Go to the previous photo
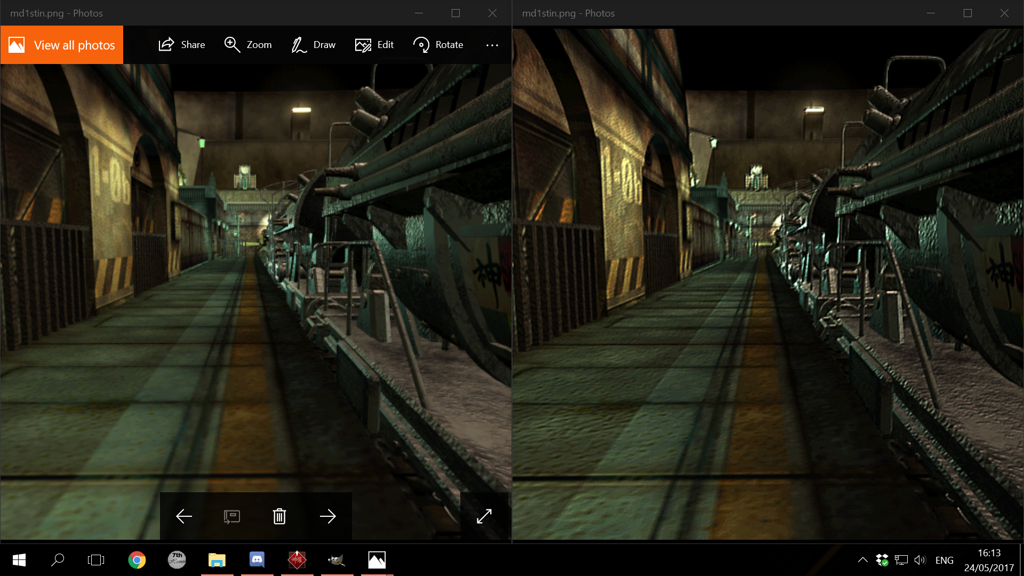The height and width of the screenshot is (576, 1024). (x=184, y=516)
